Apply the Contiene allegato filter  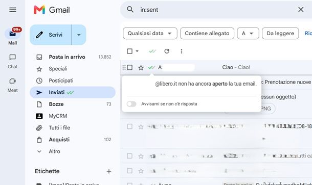207,33
